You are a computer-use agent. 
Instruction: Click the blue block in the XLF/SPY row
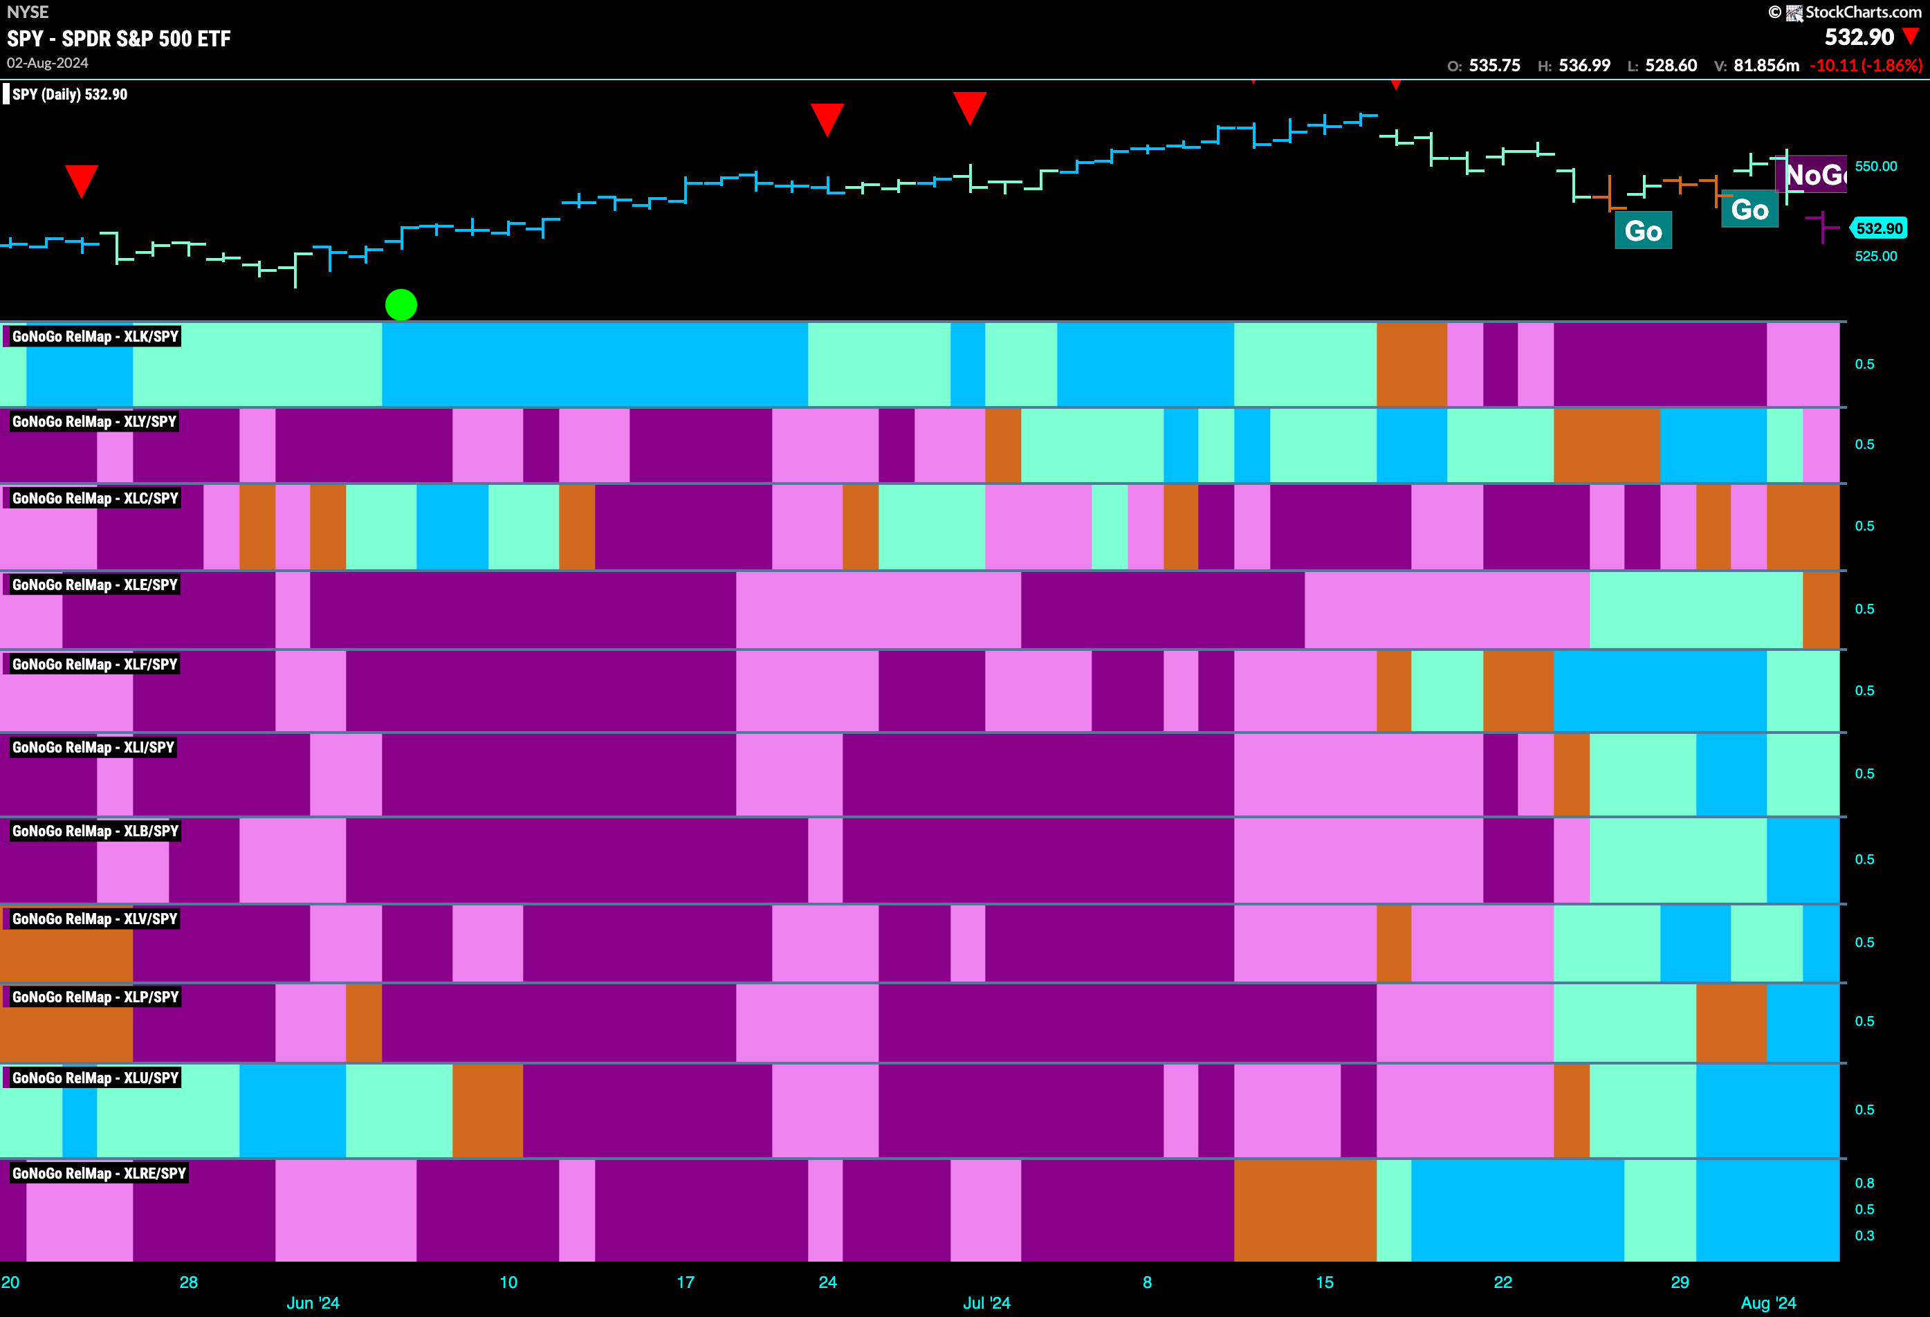click(1660, 691)
